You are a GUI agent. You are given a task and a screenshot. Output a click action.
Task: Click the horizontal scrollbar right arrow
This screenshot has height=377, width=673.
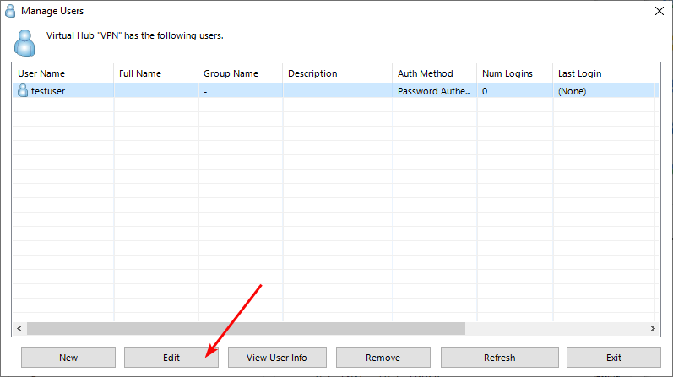[653, 328]
